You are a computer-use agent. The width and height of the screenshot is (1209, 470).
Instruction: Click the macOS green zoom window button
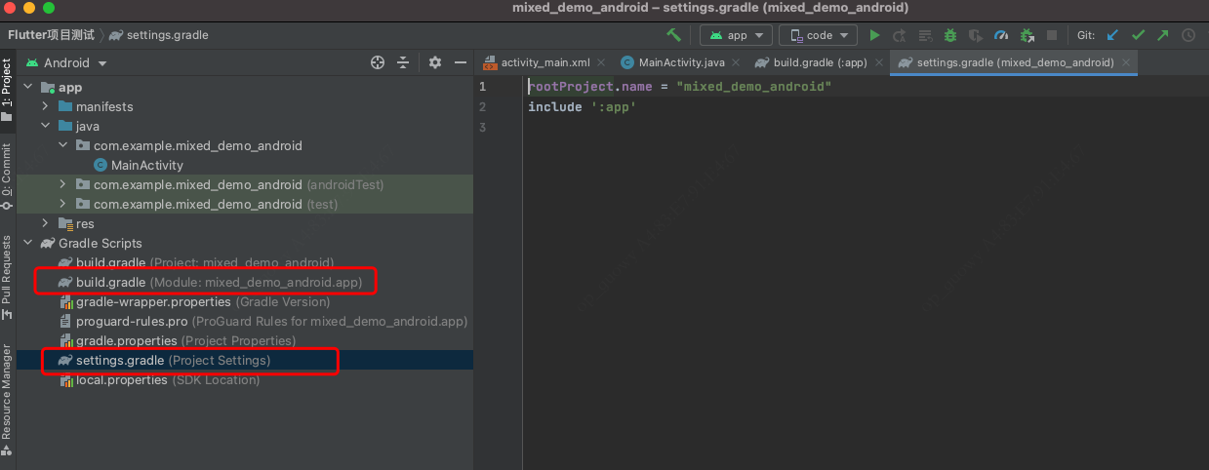point(49,8)
